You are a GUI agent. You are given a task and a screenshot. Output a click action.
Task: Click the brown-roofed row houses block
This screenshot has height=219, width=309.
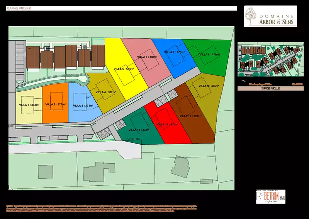[x=66, y=57]
